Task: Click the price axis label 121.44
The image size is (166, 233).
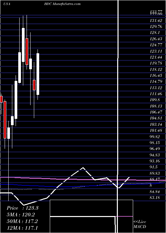Action: (156, 57)
